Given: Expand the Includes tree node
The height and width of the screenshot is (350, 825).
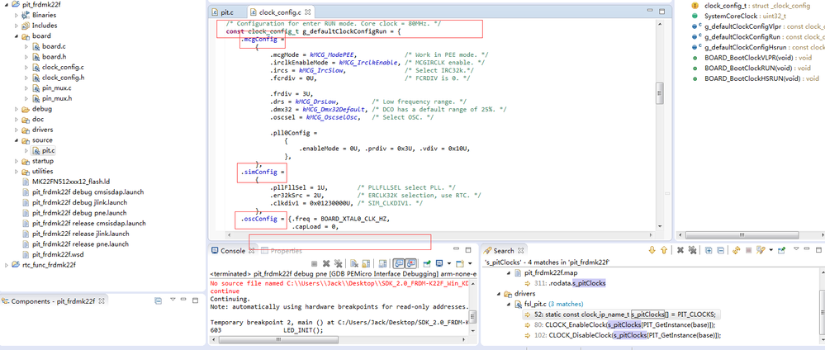Looking at the screenshot, I should (17, 26).
